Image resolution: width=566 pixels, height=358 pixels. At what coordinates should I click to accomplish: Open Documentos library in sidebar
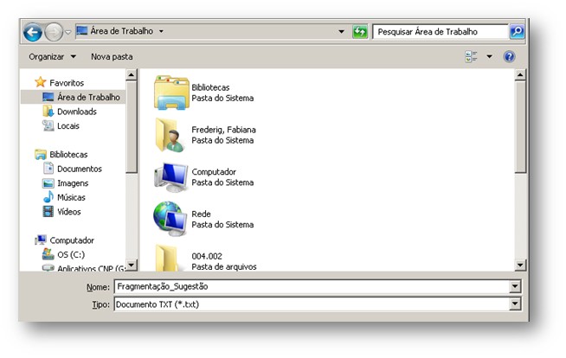(80, 169)
